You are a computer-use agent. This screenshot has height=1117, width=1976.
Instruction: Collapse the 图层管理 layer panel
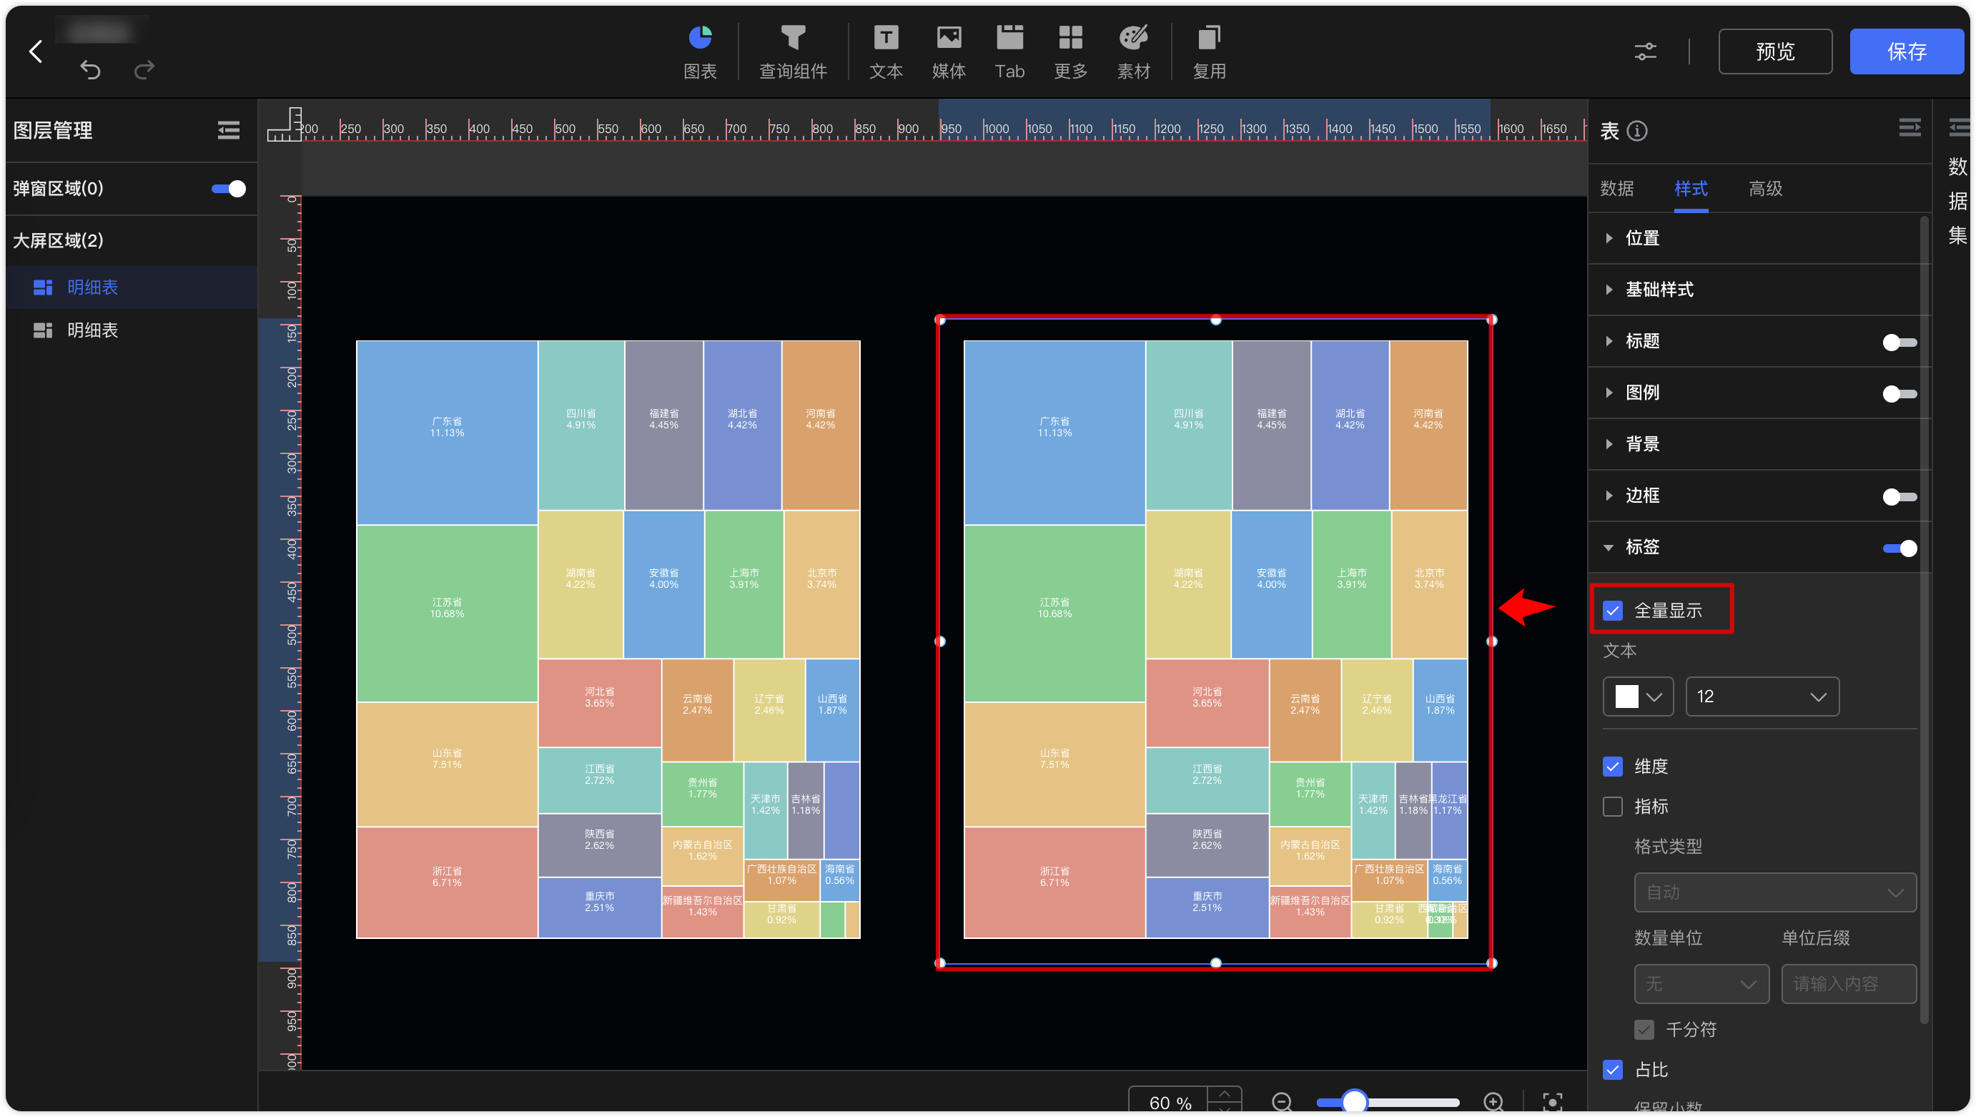click(x=229, y=130)
